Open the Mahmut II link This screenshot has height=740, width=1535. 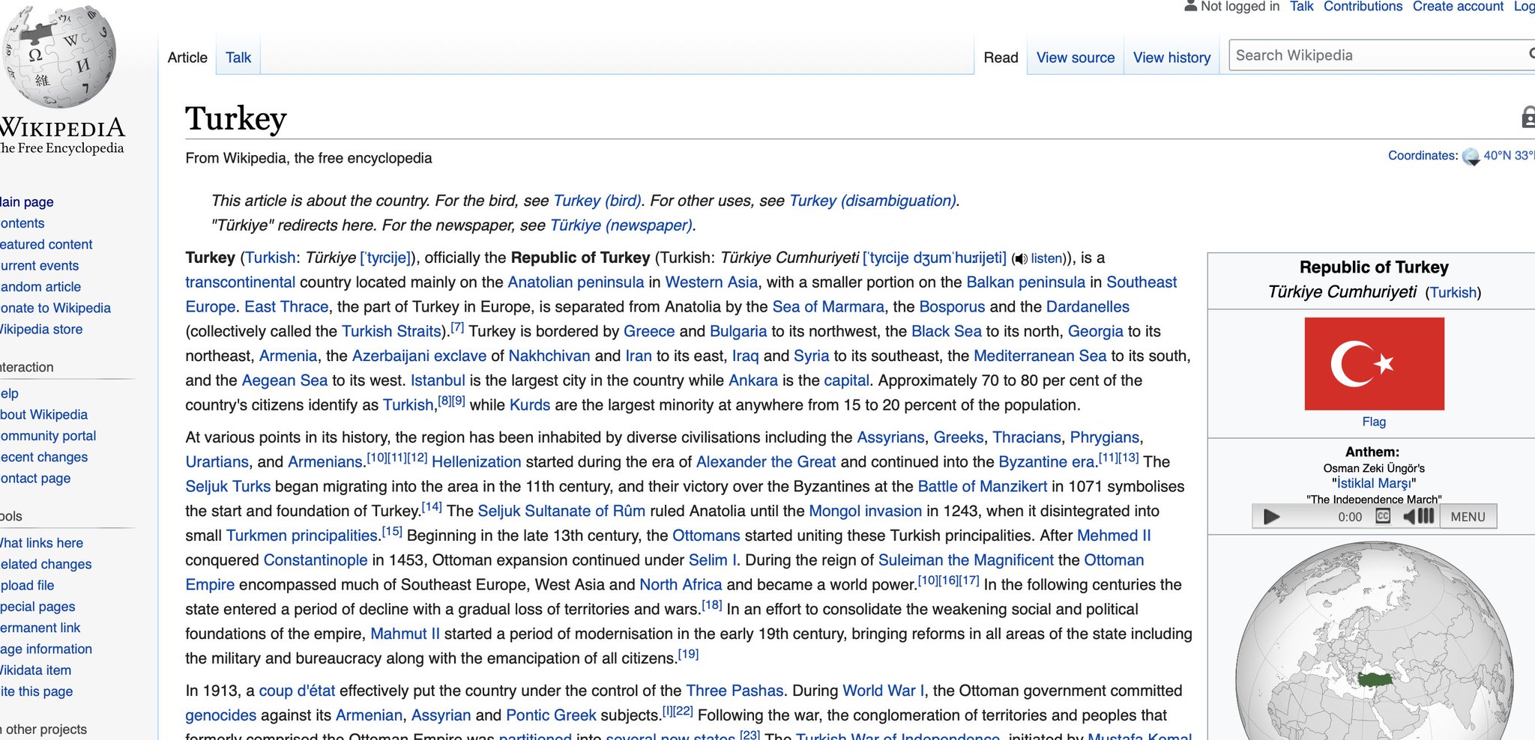405,634
